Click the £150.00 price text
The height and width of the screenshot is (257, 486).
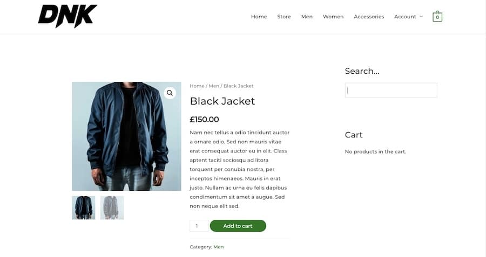204,120
